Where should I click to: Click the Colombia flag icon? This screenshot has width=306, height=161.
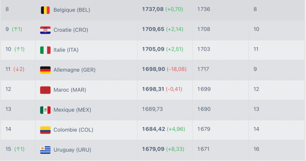click(x=45, y=130)
